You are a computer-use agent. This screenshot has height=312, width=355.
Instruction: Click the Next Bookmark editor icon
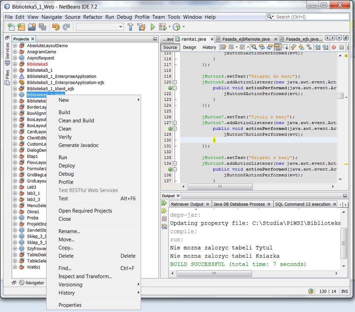301,47
